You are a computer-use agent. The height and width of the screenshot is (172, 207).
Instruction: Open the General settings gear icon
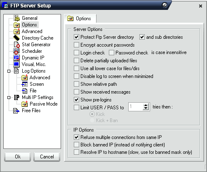click(16, 18)
